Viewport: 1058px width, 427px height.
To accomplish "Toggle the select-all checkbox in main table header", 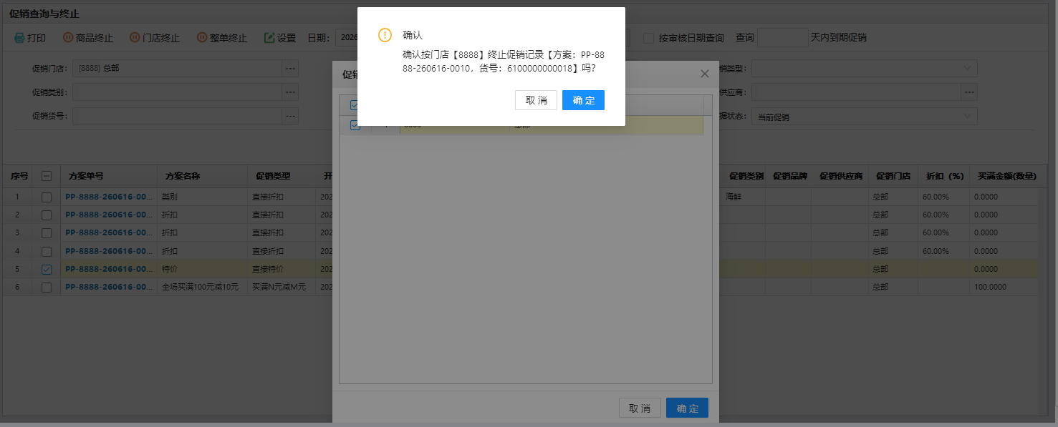I will coord(47,176).
